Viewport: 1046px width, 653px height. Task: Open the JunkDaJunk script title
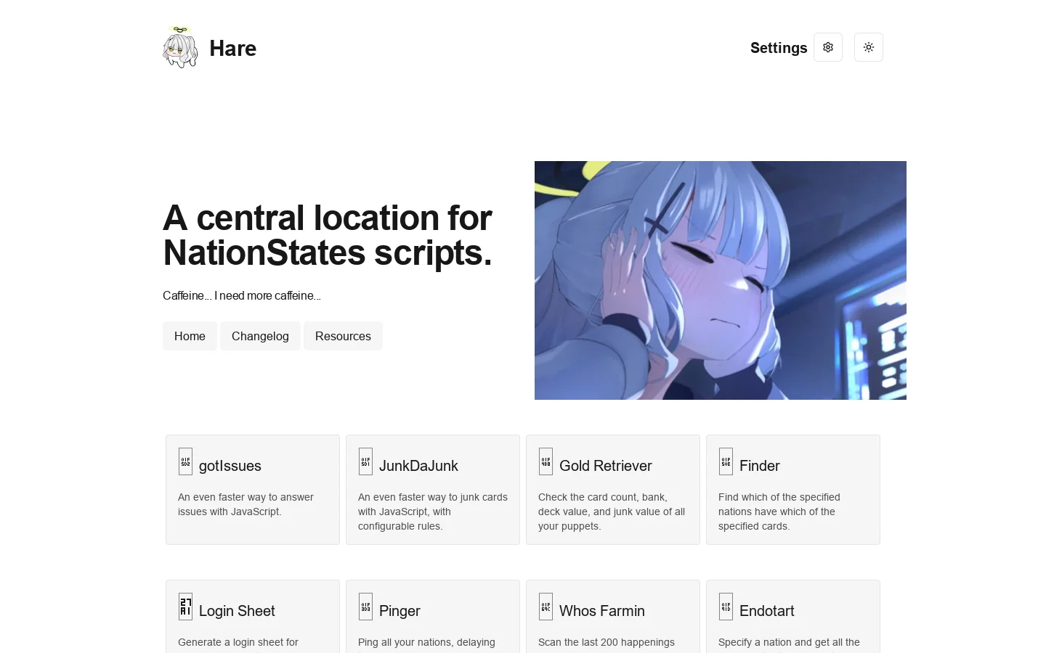418,466
